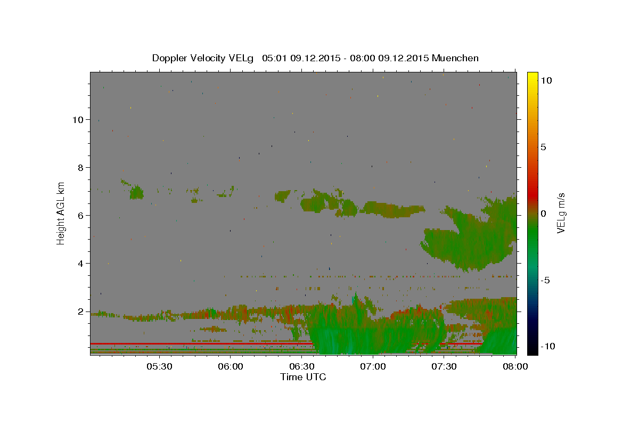Screen dimensions: 639x426
Task: Click the yellow top of the colorbar
Action: pos(532,77)
